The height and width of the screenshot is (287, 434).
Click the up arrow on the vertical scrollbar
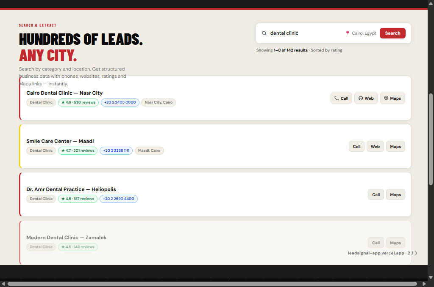click(430, 3)
